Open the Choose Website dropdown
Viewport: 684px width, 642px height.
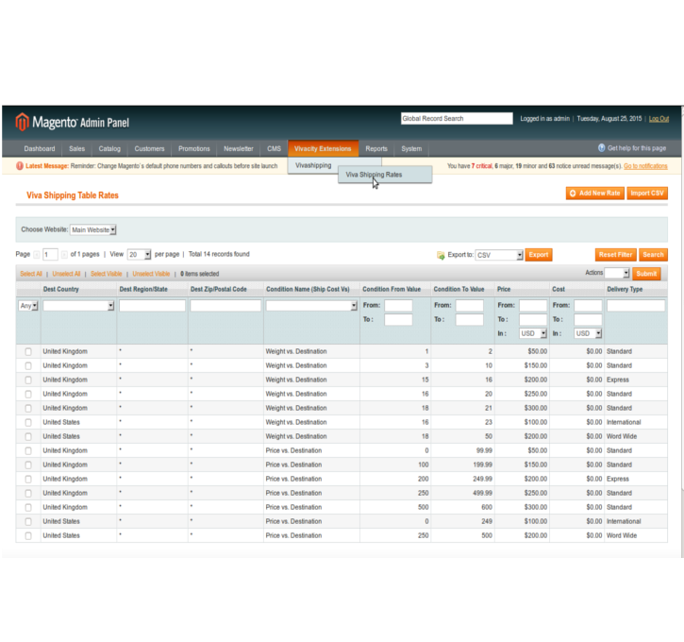tap(92, 229)
